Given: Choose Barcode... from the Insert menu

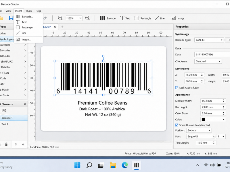Looking at the screenshot, I should [28, 17].
